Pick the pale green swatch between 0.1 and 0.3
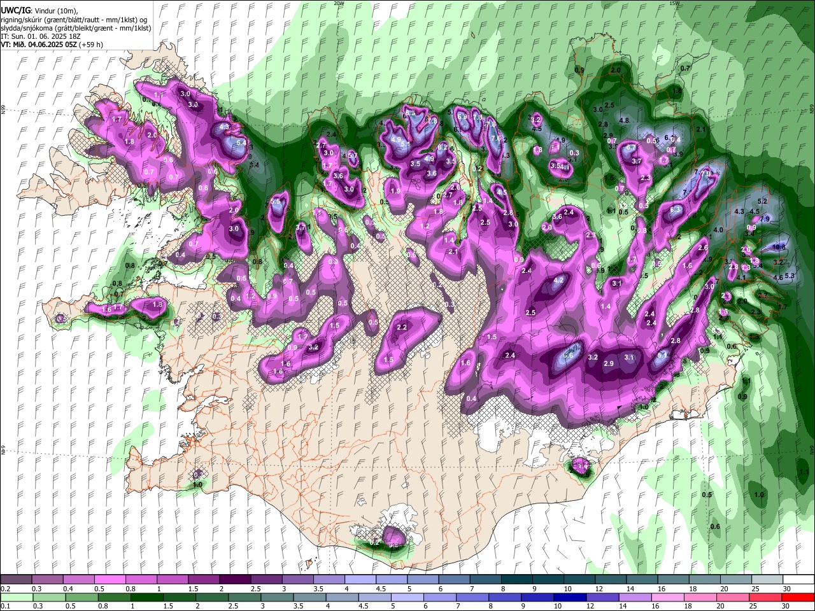Image resolution: width=815 pixels, height=611 pixels. [x=17, y=597]
